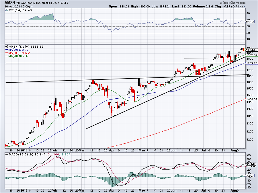Click the © StockCharts.com credit
Screen dimensions: 258x193
pos(232,3)
